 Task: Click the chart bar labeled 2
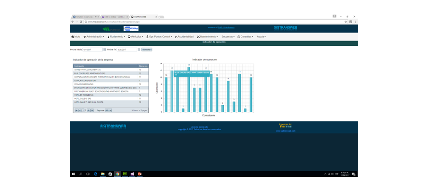pos(223,109)
